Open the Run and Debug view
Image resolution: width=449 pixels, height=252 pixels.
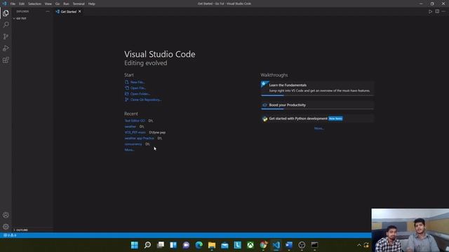point(6,48)
